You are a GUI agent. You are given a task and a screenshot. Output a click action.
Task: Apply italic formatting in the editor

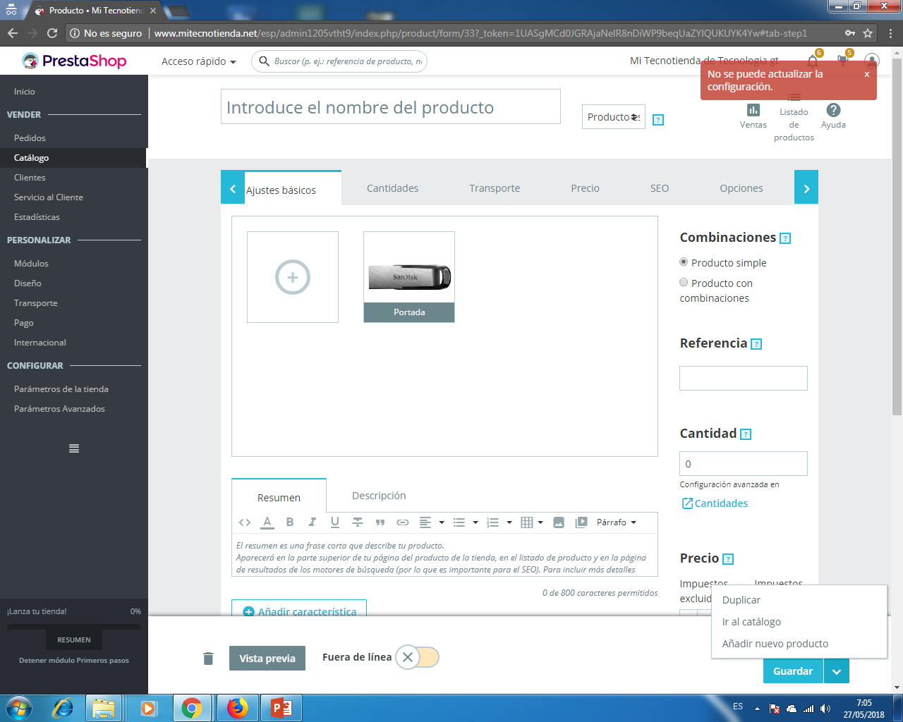(312, 522)
